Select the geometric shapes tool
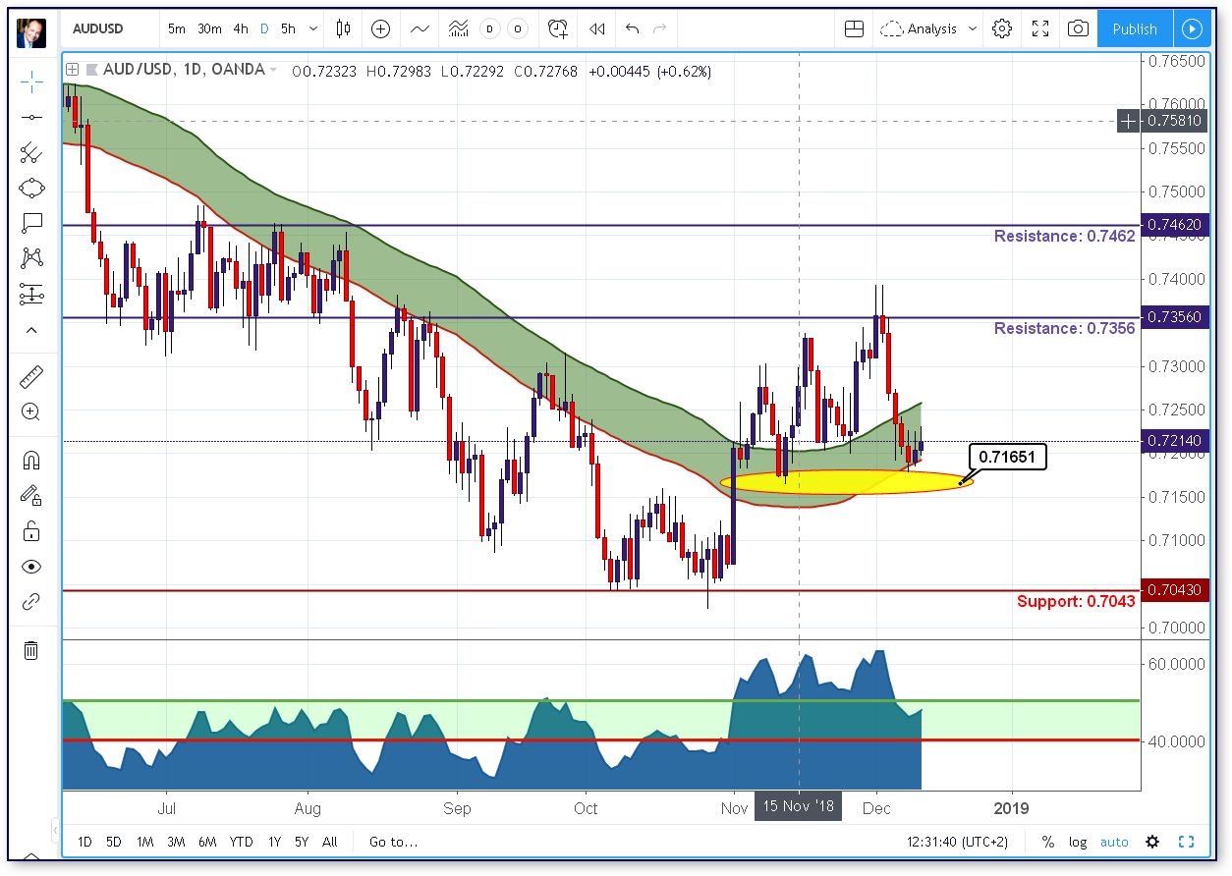This screenshot has height=876, width=1232. [x=31, y=188]
